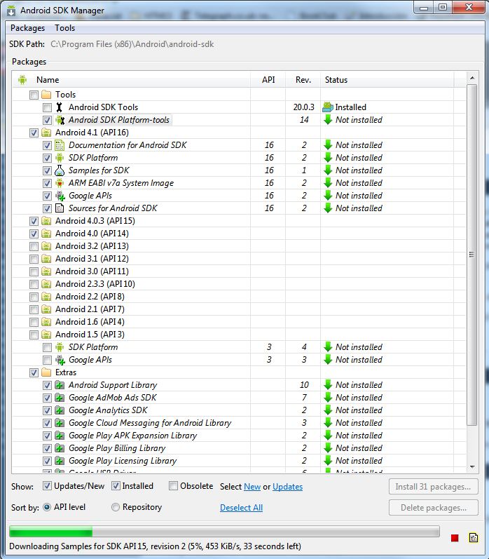Click the API 16 SDK Platform android icon
This screenshot has height=559, width=489.
[60, 158]
